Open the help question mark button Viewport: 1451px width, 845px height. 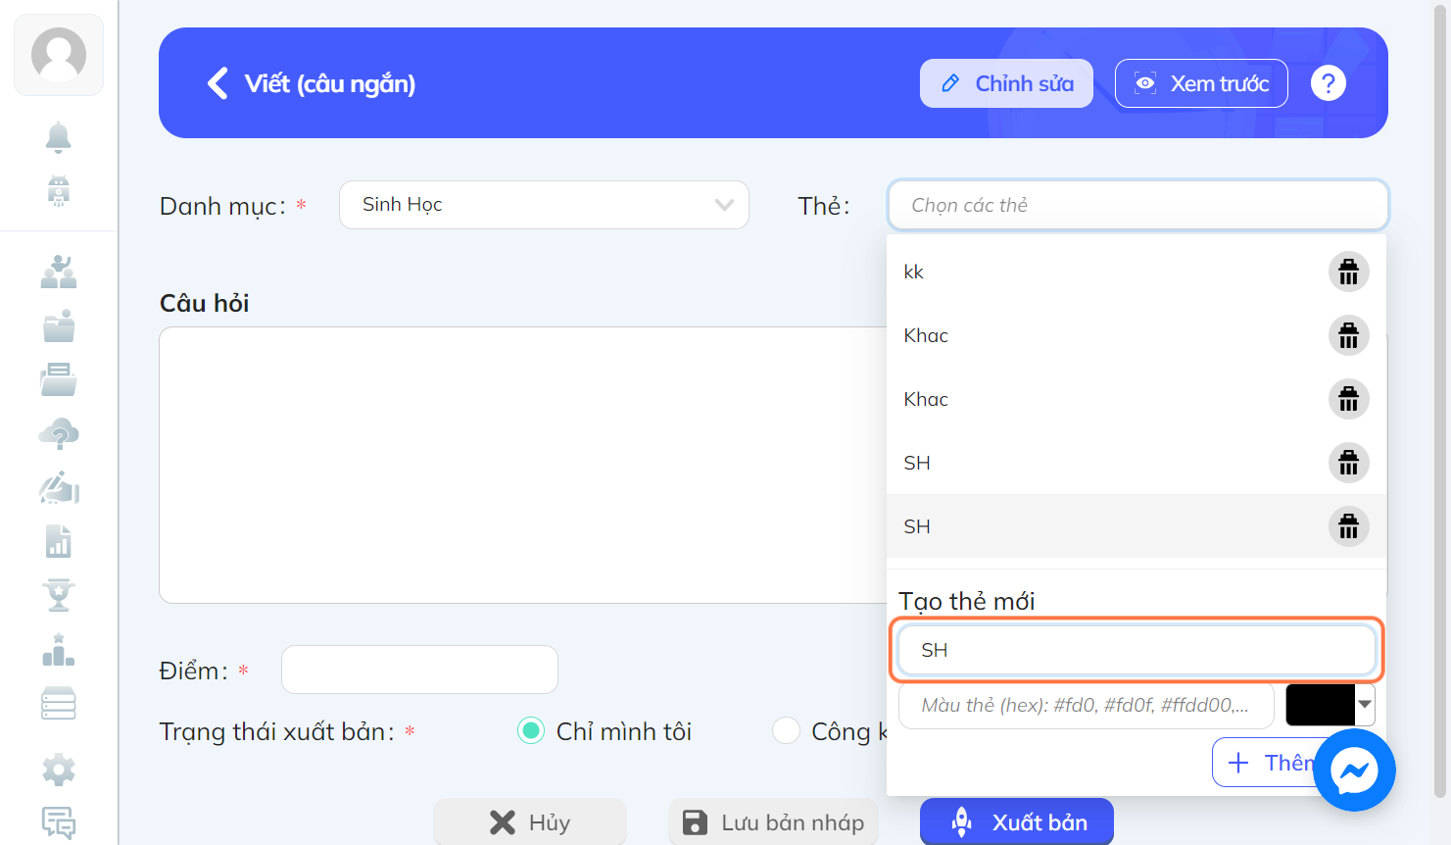click(1329, 83)
